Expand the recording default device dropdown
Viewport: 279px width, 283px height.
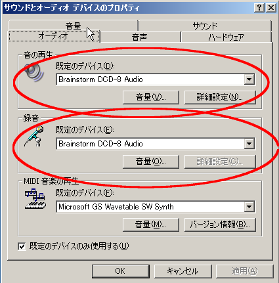(x=249, y=144)
